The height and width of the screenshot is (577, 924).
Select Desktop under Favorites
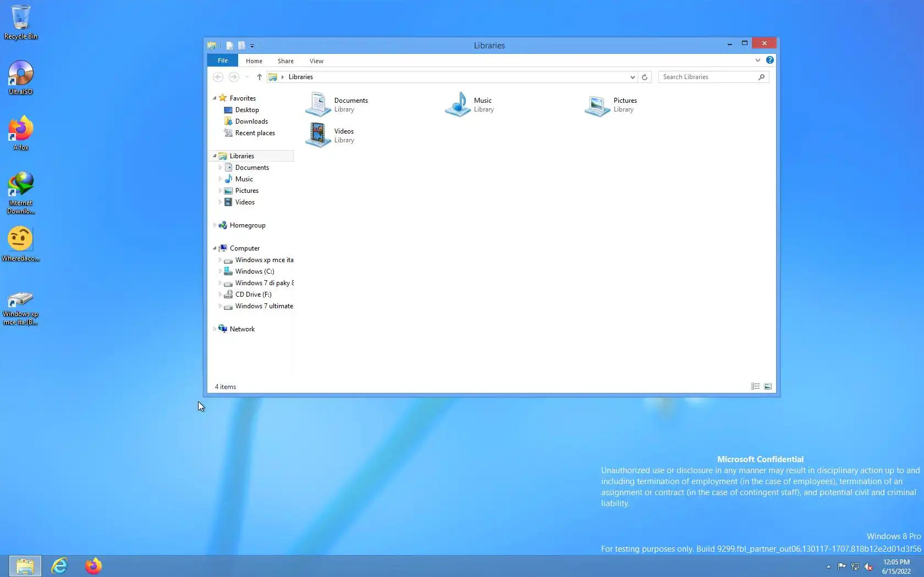point(247,110)
